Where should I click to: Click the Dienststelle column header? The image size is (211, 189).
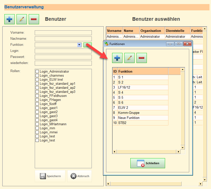point(177,31)
